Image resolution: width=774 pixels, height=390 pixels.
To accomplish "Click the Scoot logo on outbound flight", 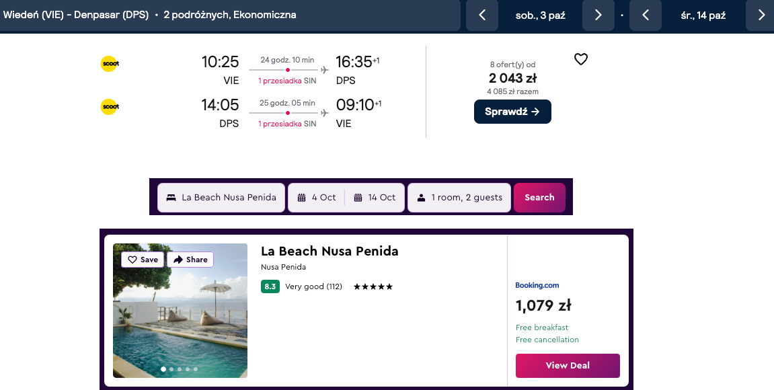I will [x=110, y=64].
